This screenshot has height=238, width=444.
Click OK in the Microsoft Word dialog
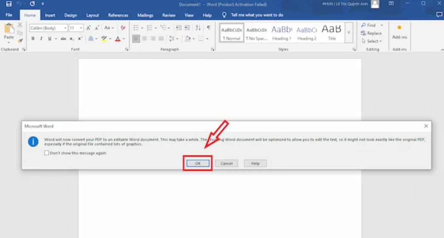198,163
